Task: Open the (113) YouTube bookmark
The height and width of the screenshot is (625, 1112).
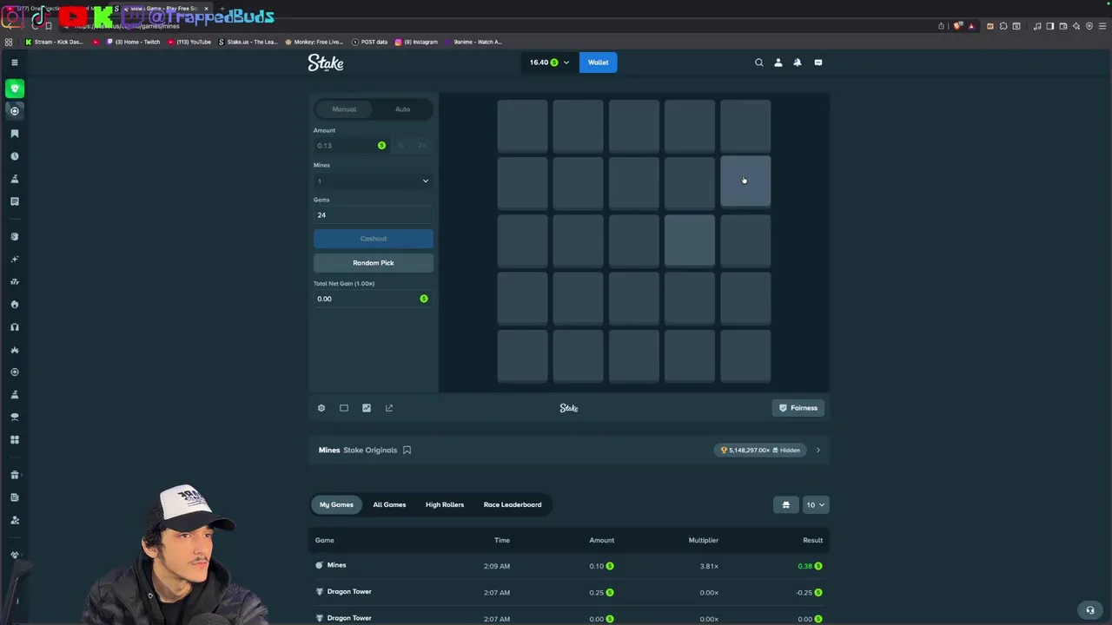Action: 189,42
